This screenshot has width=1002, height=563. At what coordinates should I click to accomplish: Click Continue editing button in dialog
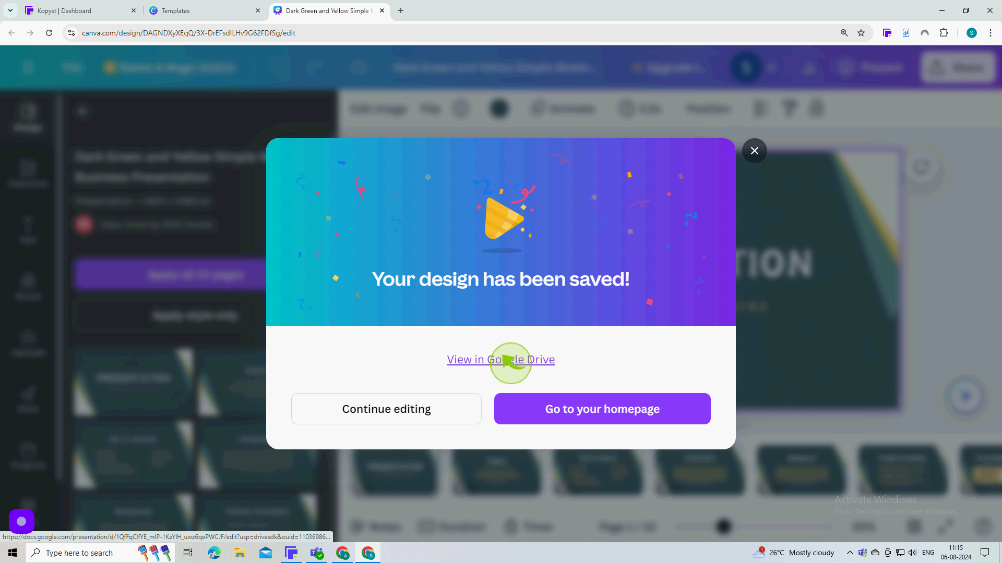pyautogui.click(x=386, y=408)
